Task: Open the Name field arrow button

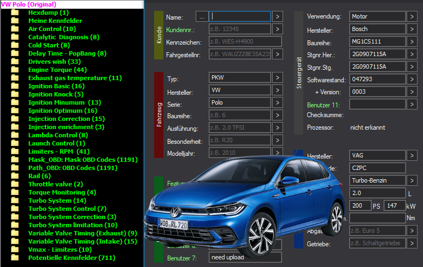Action: (277, 17)
